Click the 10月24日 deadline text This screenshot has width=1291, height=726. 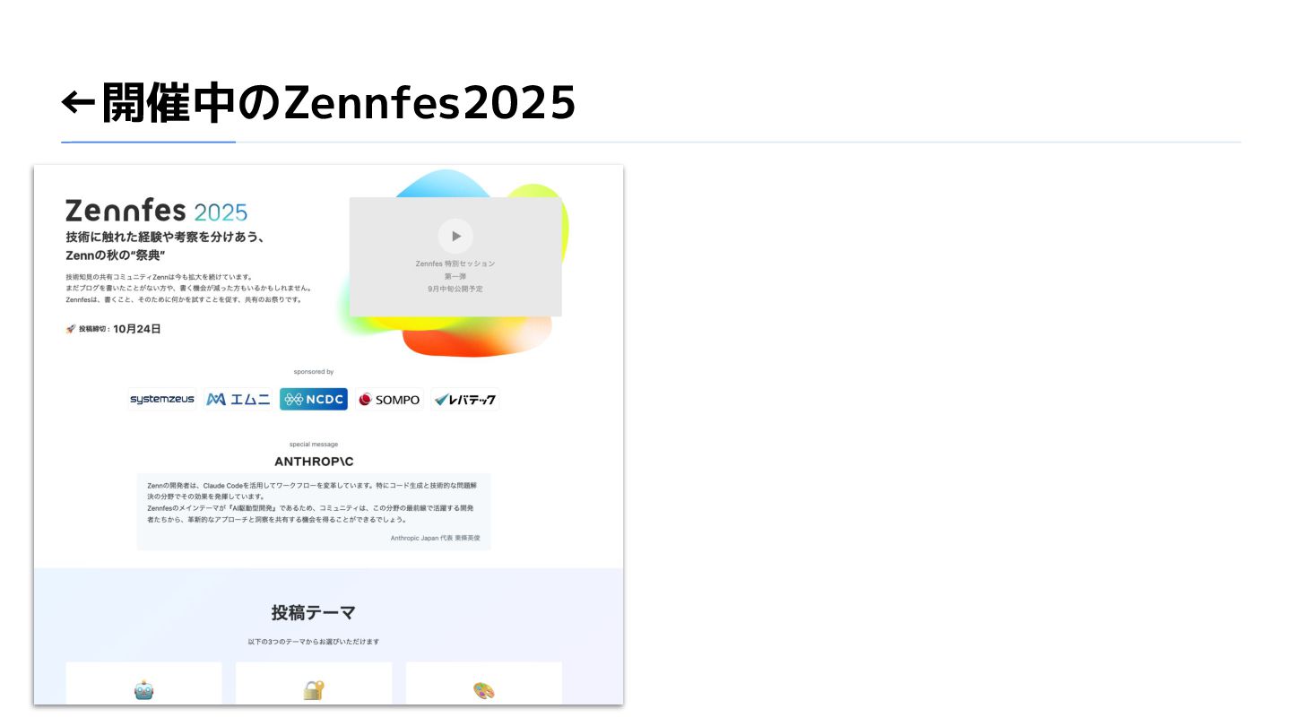coord(137,329)
